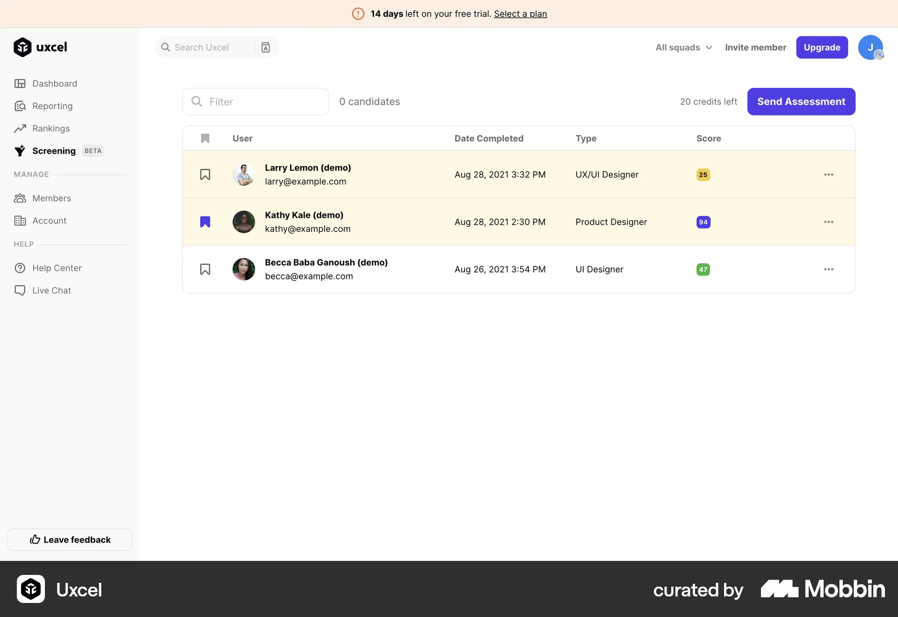898x617 pixels.
Task: Open the three-dot menu on Kathy Kale's row
Action: click(829, 222)
